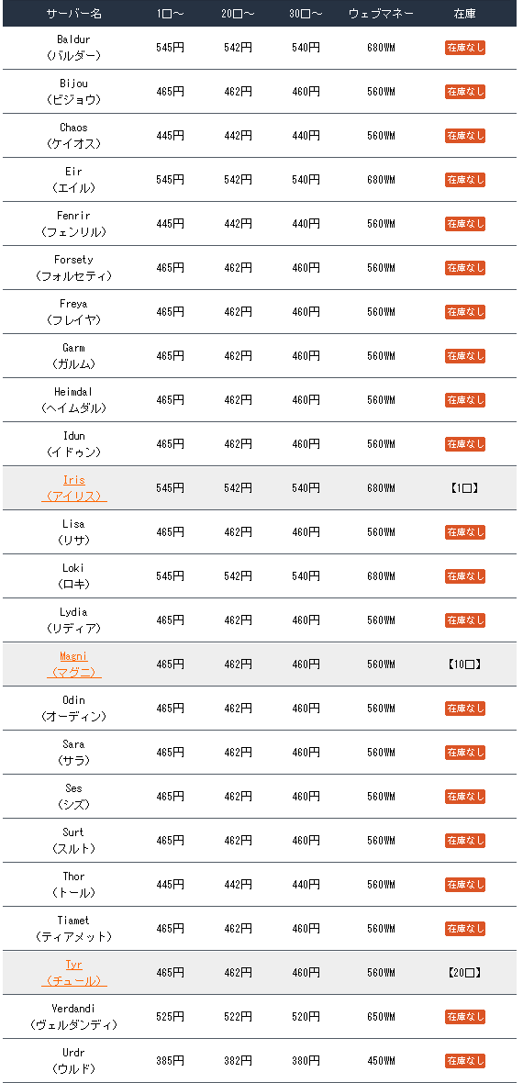The image size is (523, 1083).
Task: Open the Iris (アイリス) server link
Action: [74, 487]
